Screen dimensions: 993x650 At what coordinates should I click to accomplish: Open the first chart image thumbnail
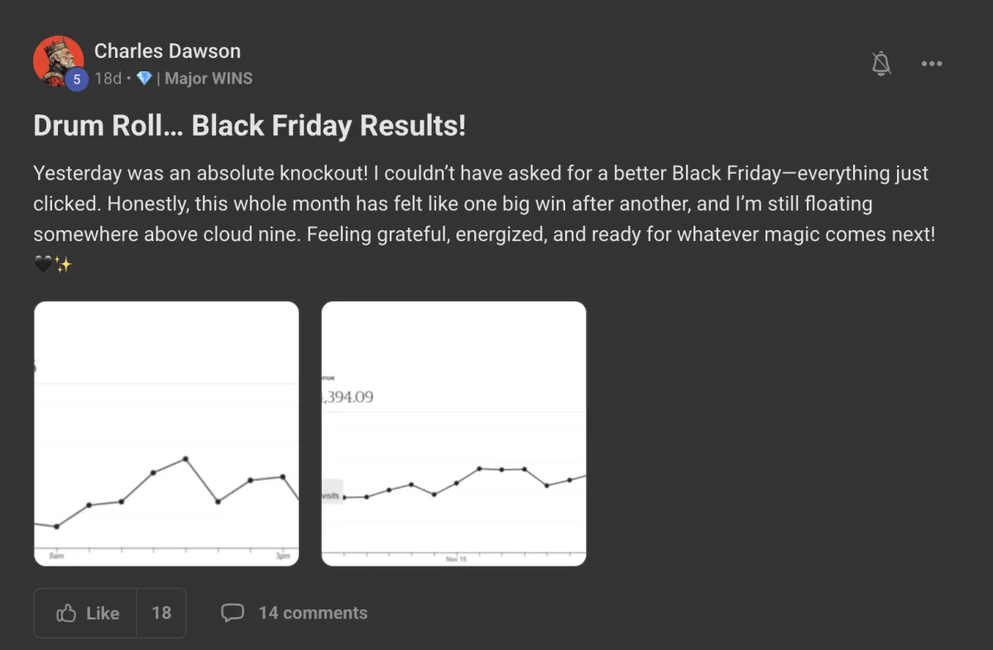(166, 433)
